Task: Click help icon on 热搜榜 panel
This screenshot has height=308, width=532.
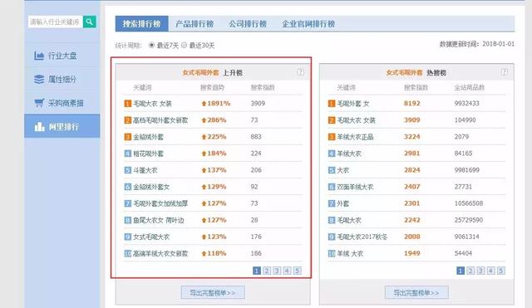Action: click(505, 72)
